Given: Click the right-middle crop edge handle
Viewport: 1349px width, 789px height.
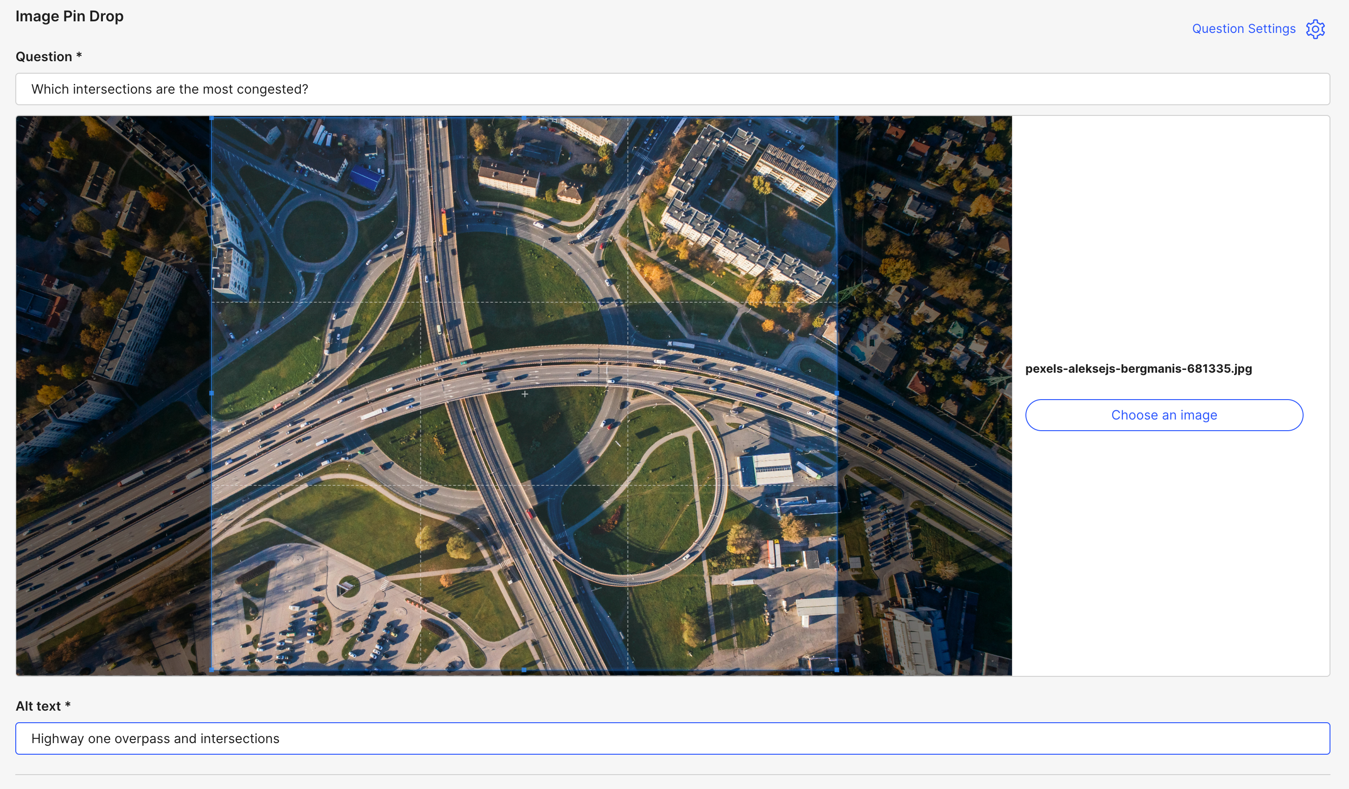Looking at the screenshot, I should click(x=836, y=394).
